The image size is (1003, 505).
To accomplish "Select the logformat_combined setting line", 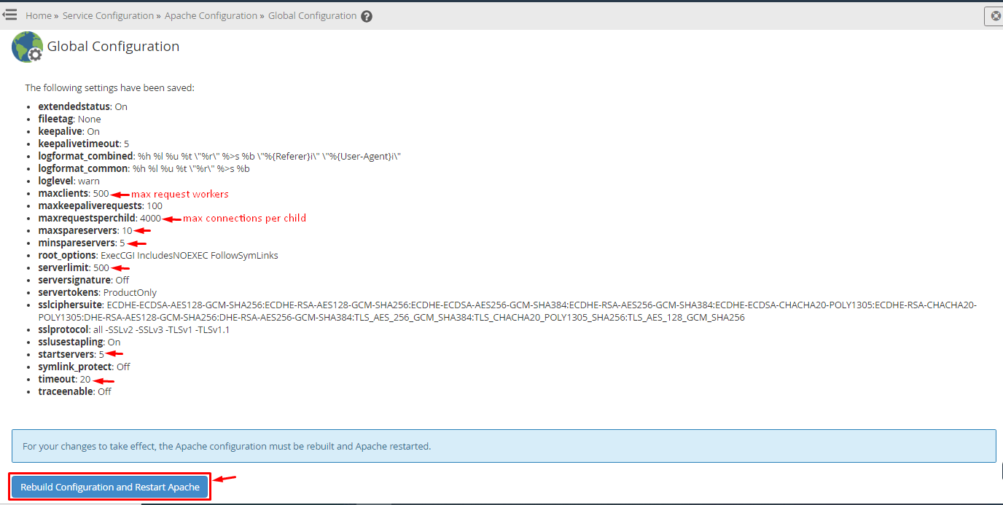I will coord(220,156).
